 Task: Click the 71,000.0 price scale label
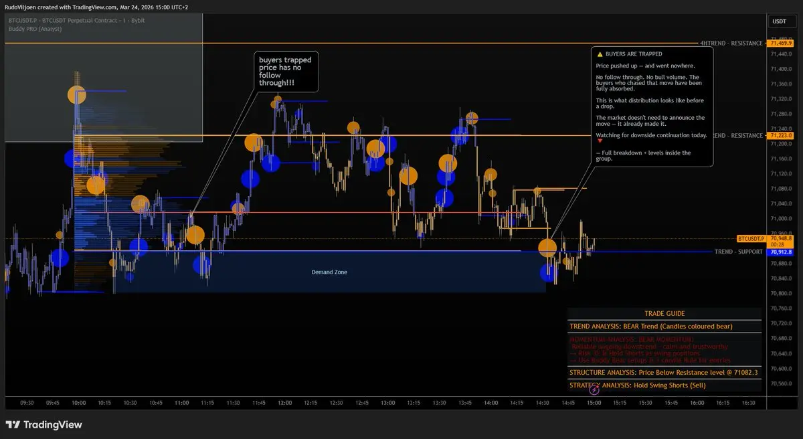pyautogui.click(x=780, y=219)
